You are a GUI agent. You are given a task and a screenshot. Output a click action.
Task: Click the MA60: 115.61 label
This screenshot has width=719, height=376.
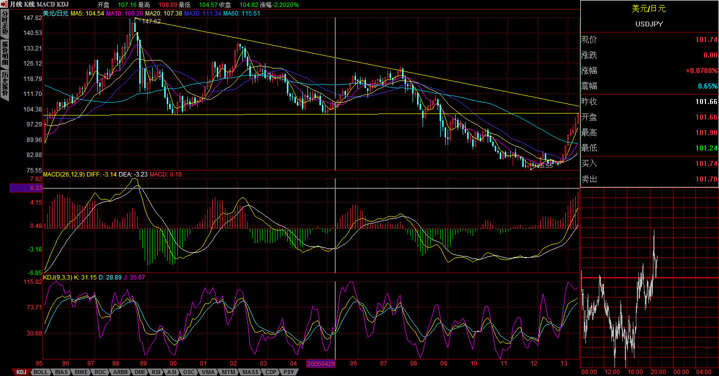(242, 13)
